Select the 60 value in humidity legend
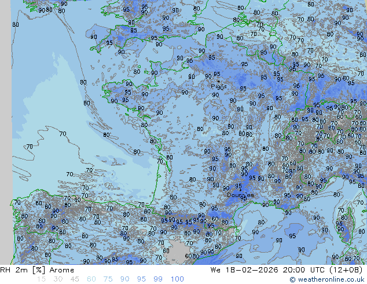Screen dimensions: 367x284 [91, 279]
